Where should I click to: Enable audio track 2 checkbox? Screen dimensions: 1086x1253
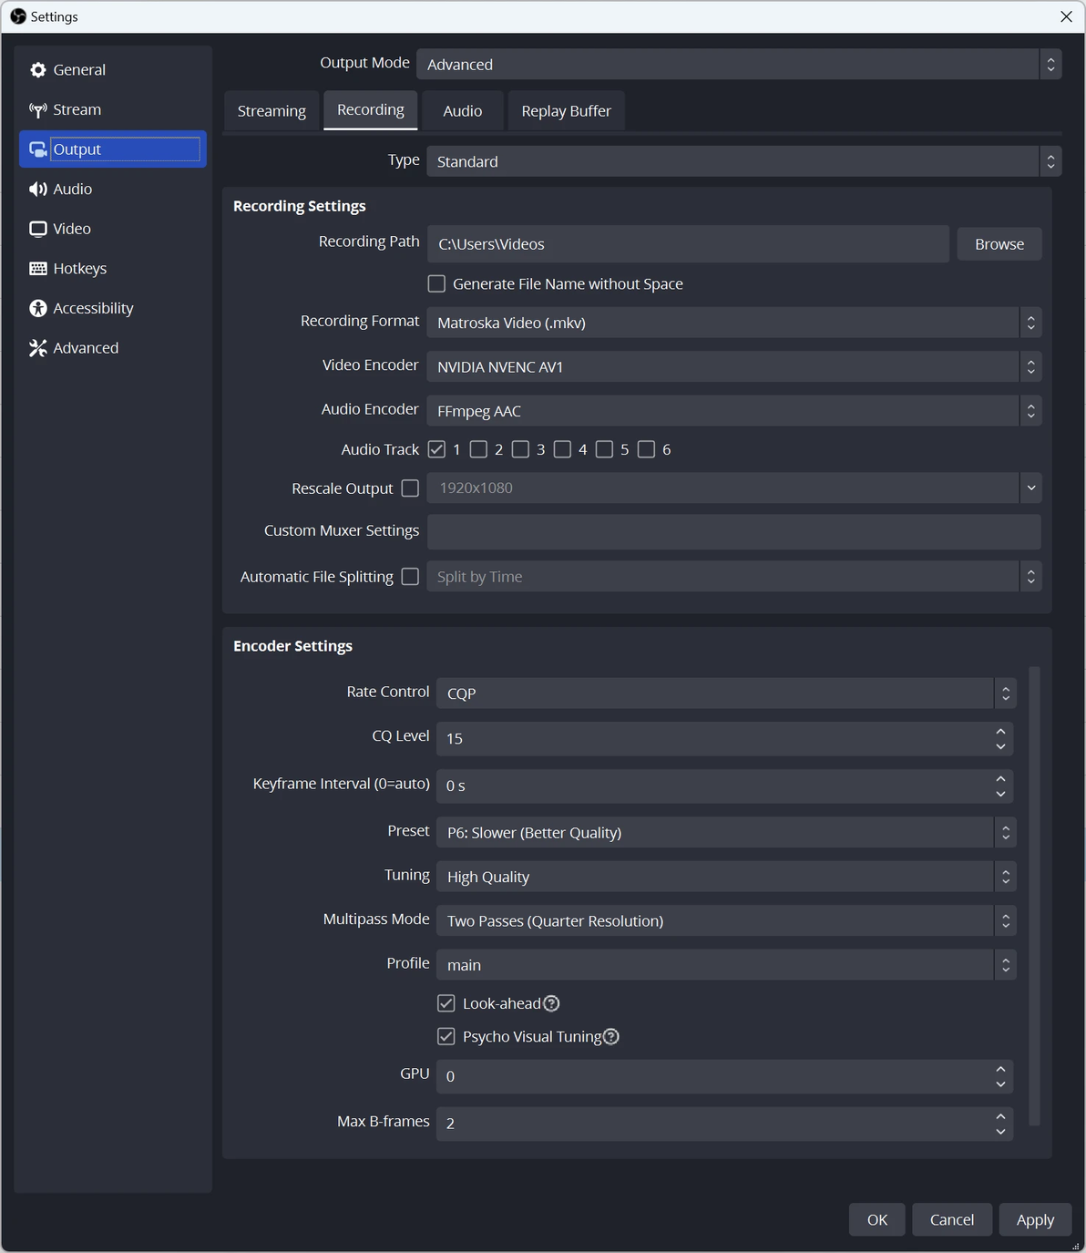coord(478,449)
